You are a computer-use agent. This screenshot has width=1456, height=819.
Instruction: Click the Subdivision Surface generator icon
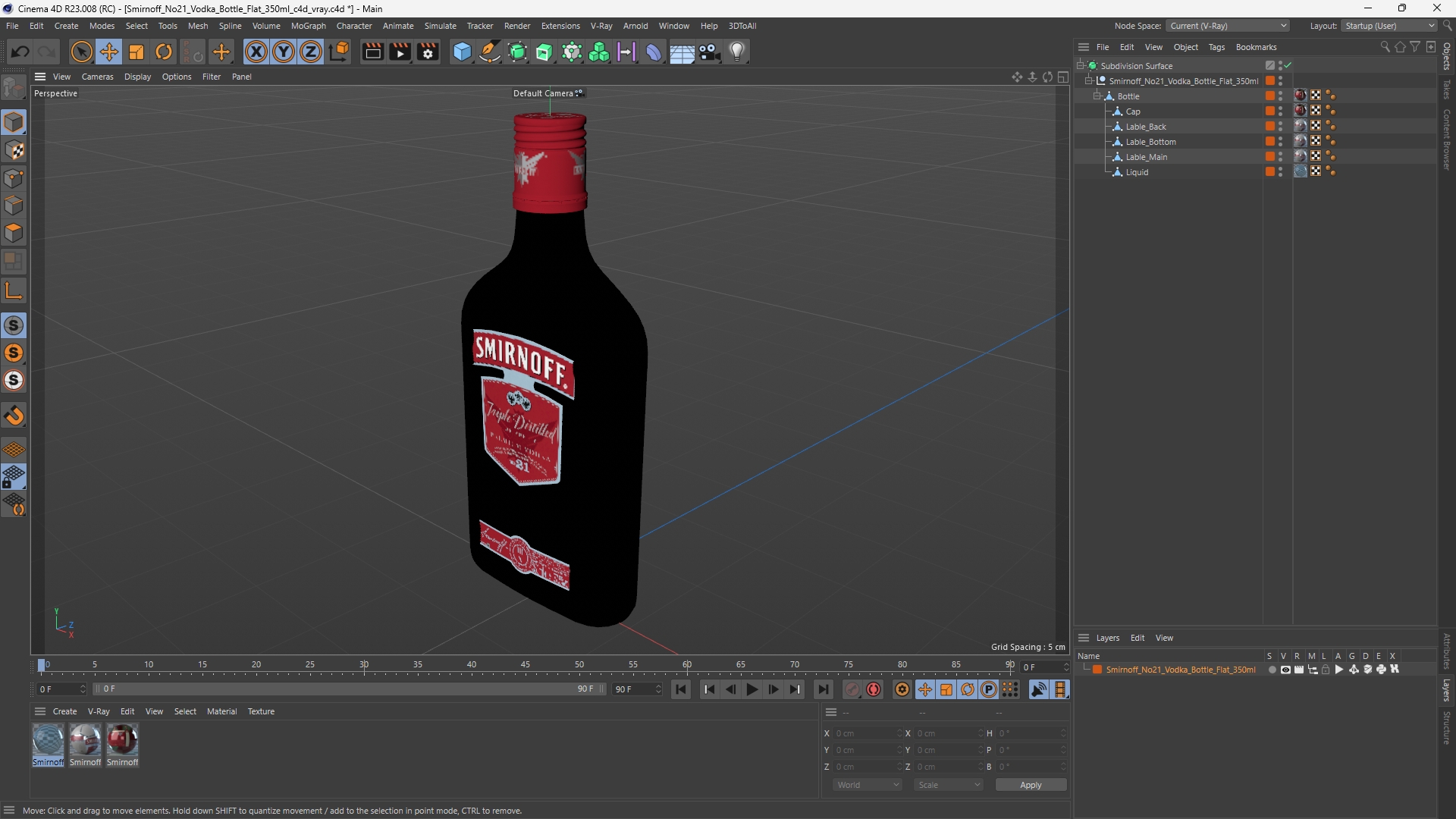(518, 52)
